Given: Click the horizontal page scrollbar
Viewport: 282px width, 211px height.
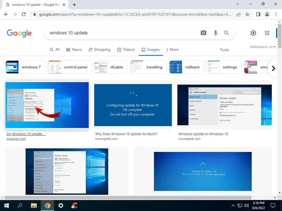Looking at the screenshot, I should click(x=128, y=198).
